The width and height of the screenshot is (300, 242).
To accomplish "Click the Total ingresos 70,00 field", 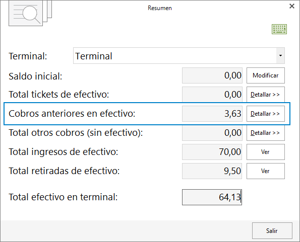I will pos(212,152).
